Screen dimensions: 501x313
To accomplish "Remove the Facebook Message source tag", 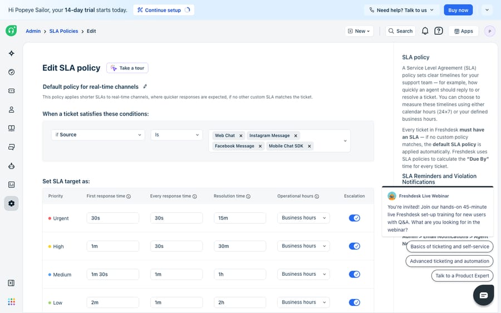I will point(260,146).
